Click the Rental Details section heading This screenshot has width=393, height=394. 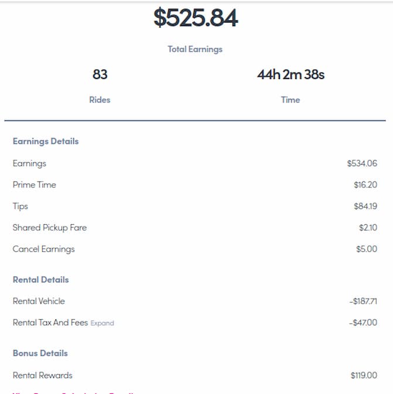(x=41, y=280)
